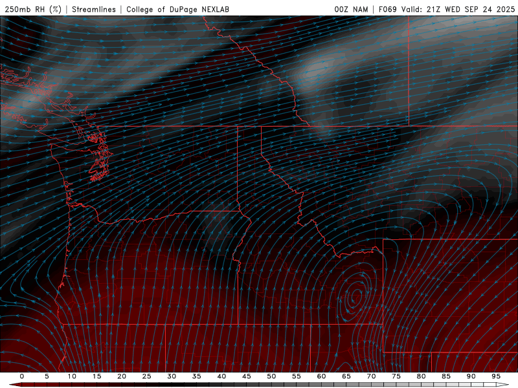Image resolution: width=518 pixels, height=388 pixels.
Task: Click the "20" label on the color scale
Action: [x=122, y=376]
